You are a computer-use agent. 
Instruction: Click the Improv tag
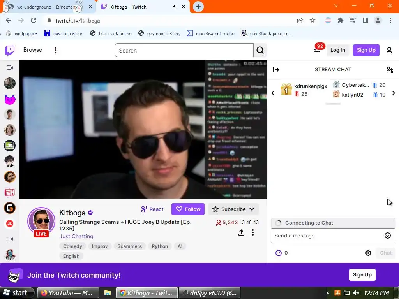click(x=100, y=246)
